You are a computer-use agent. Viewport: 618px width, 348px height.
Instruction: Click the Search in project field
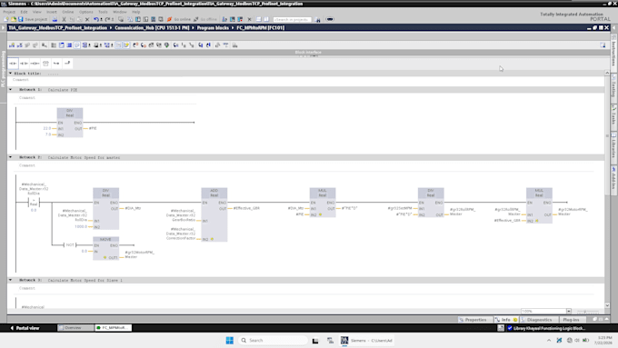292,19
